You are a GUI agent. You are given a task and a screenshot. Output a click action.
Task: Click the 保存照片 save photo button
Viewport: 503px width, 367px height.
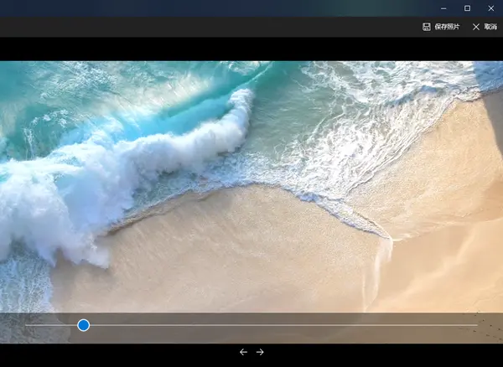[x=441, y=27]
